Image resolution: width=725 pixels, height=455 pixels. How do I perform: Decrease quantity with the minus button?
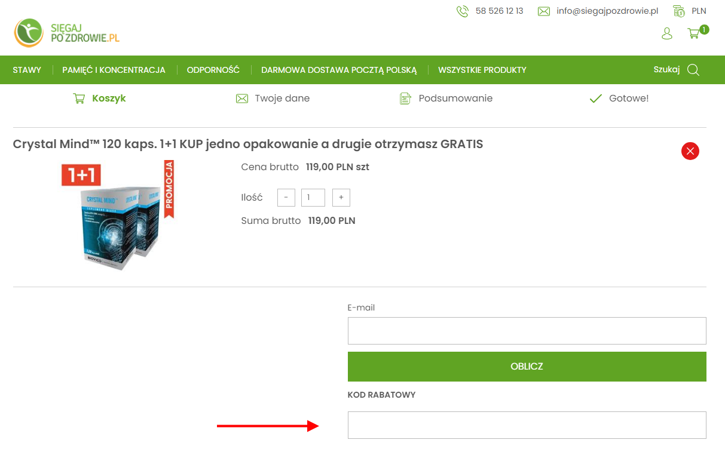click(x=286, y=198)
